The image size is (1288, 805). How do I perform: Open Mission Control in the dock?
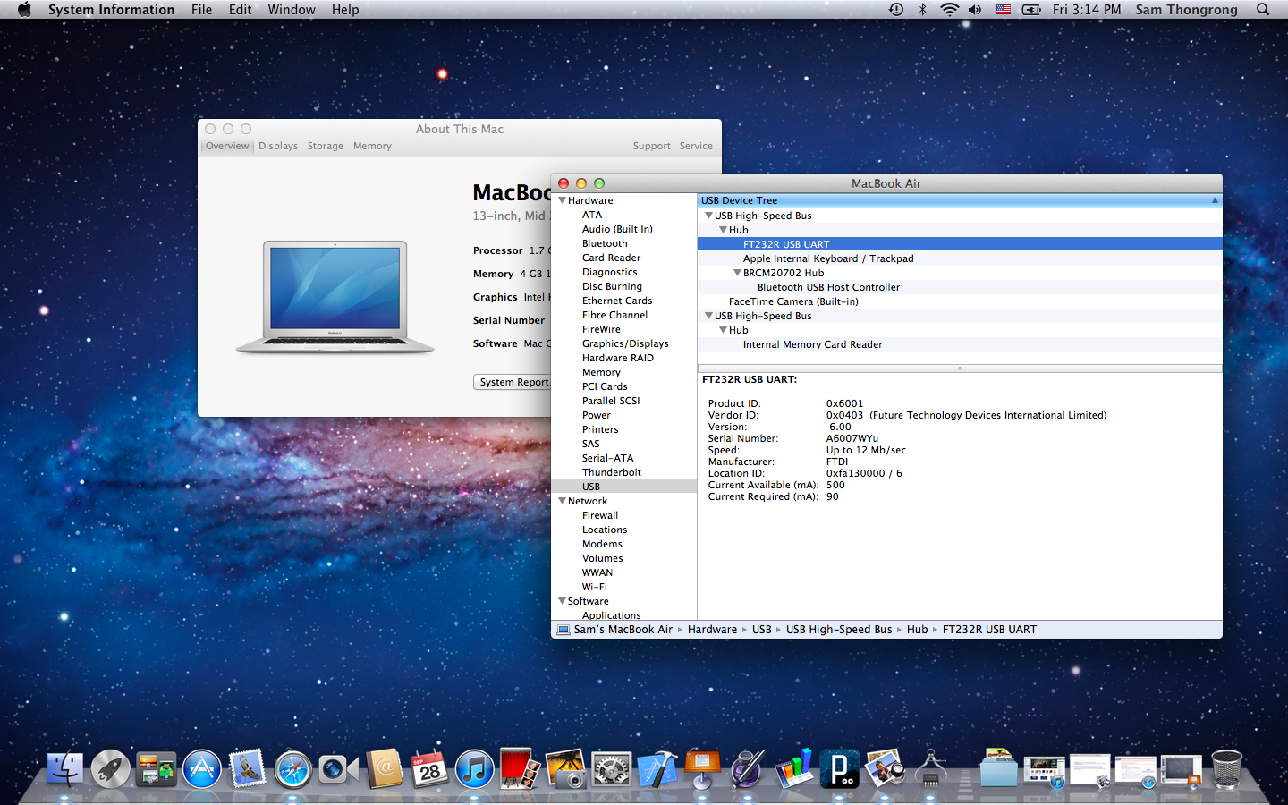click(157, 769)
